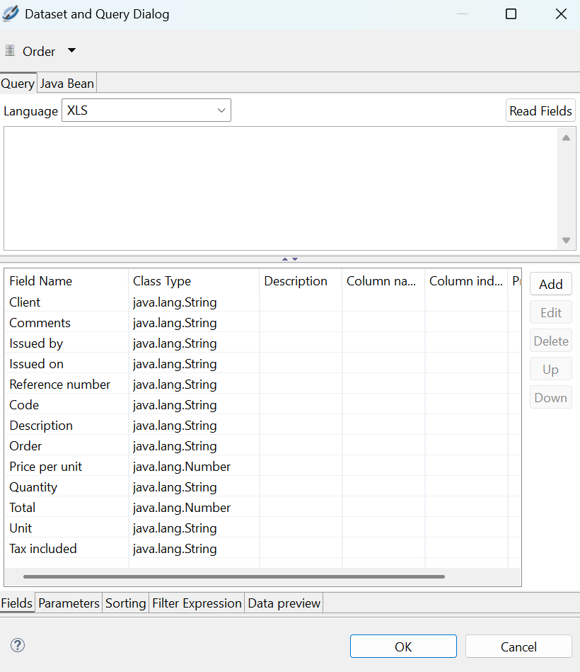Cancel the Dataset and Query Dialog
The height and width of the screenshot is (672, 580).
coord(518,646)
